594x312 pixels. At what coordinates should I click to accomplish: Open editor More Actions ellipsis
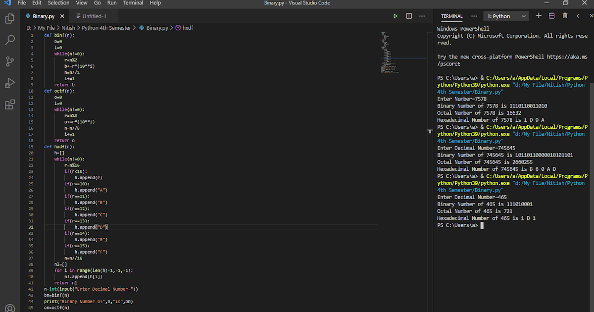(422, 16)
